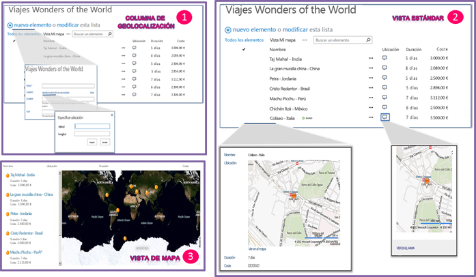Click orange pushpin in location callout map

click(x=427, y=181)
